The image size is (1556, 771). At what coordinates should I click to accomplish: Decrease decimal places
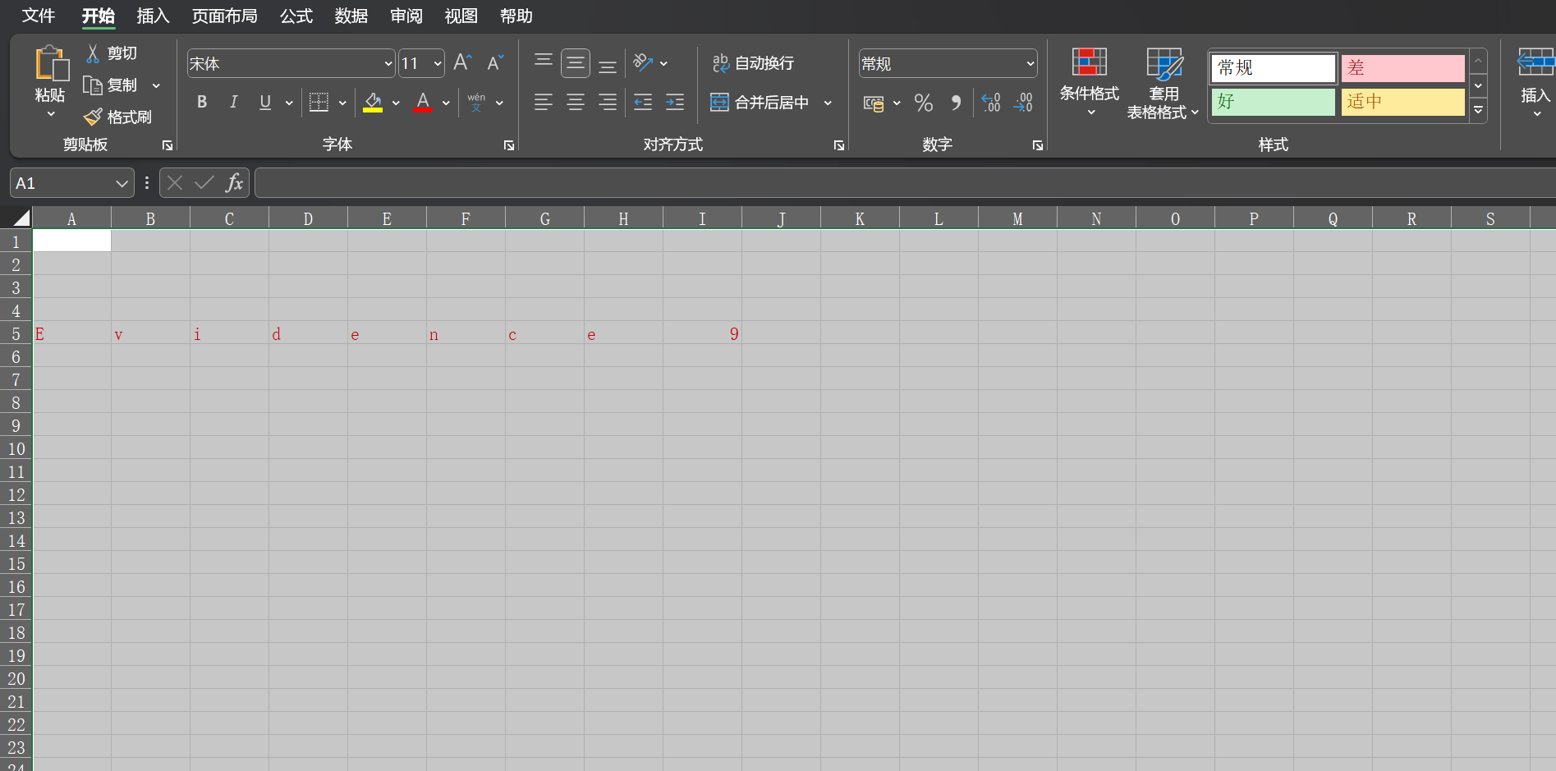[x=1023, y=103]
